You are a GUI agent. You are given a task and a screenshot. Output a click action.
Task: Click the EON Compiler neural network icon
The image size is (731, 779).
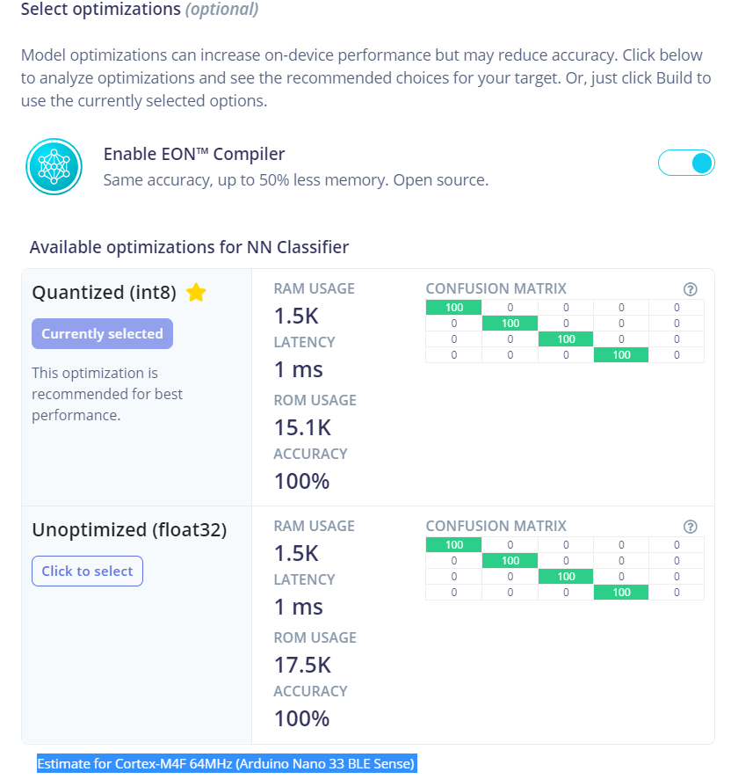54,166
